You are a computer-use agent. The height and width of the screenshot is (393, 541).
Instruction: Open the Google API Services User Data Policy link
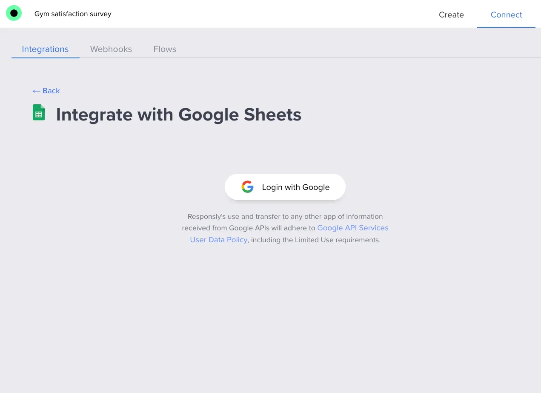pyautogui.click(x=352, y=228)
